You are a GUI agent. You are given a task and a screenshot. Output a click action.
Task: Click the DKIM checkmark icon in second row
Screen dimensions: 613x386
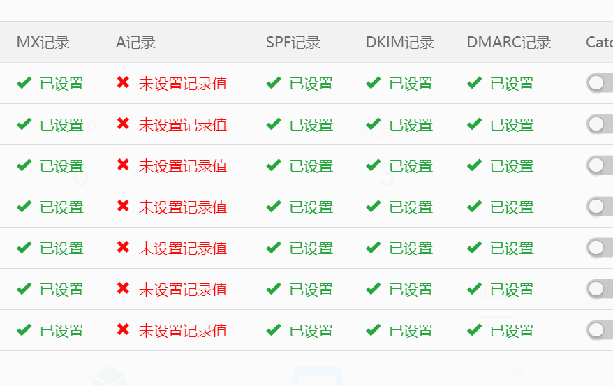[x=374, y=124]
